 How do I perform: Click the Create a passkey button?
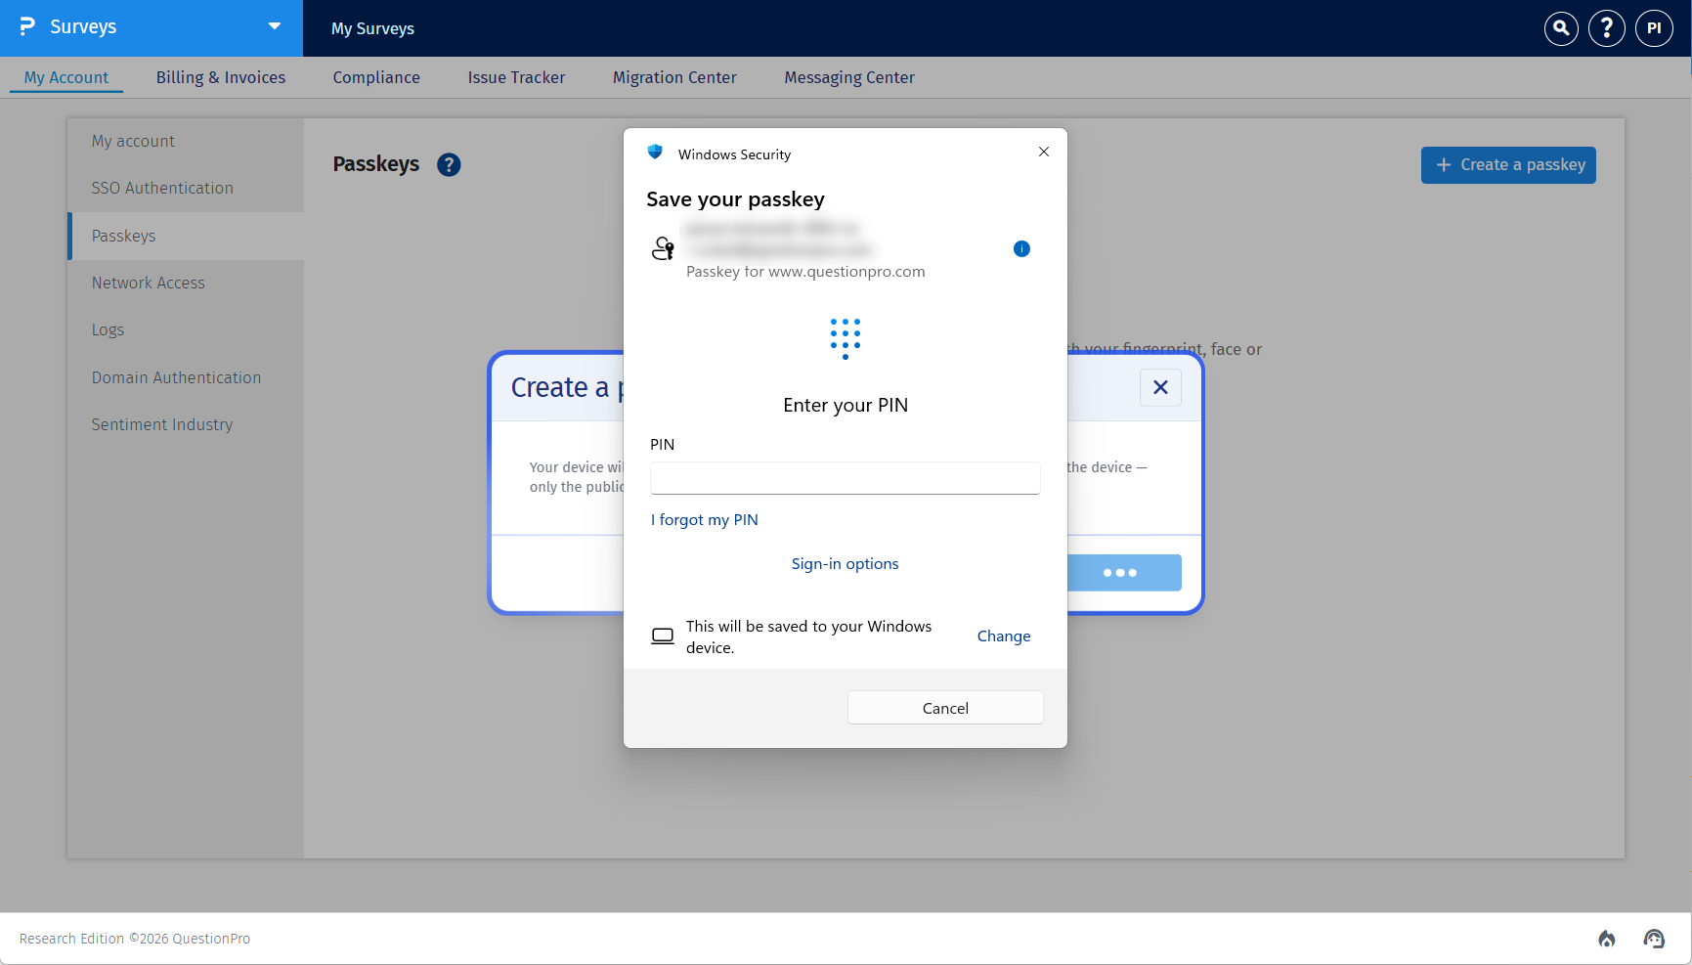click(x=1508, y=165)
